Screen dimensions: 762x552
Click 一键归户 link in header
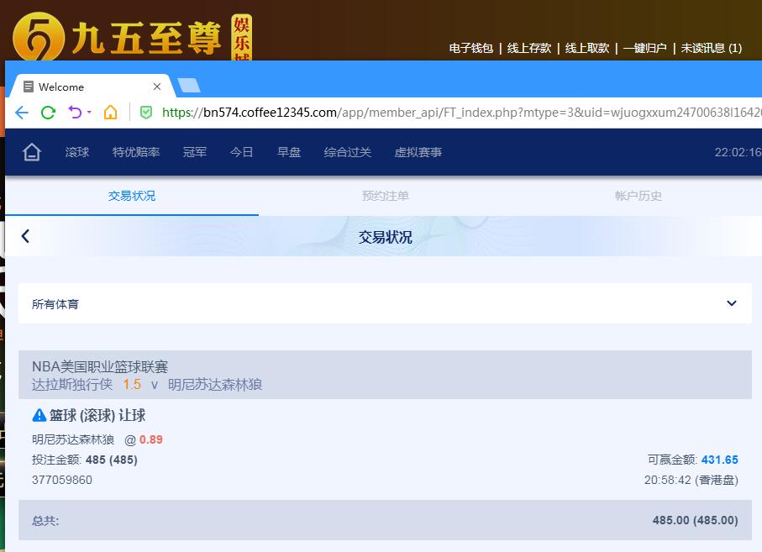point(644,48)
